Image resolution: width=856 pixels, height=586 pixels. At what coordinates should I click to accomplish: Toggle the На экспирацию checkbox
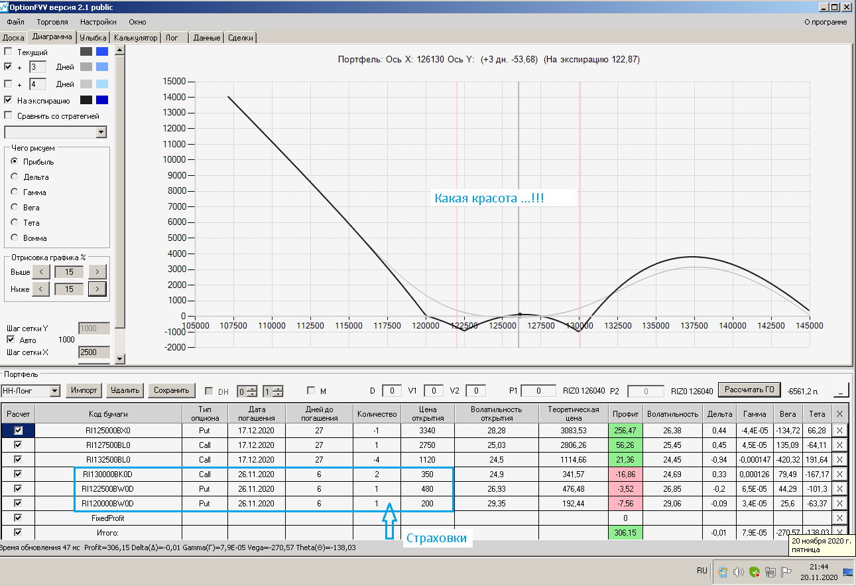tap(8, 100)
